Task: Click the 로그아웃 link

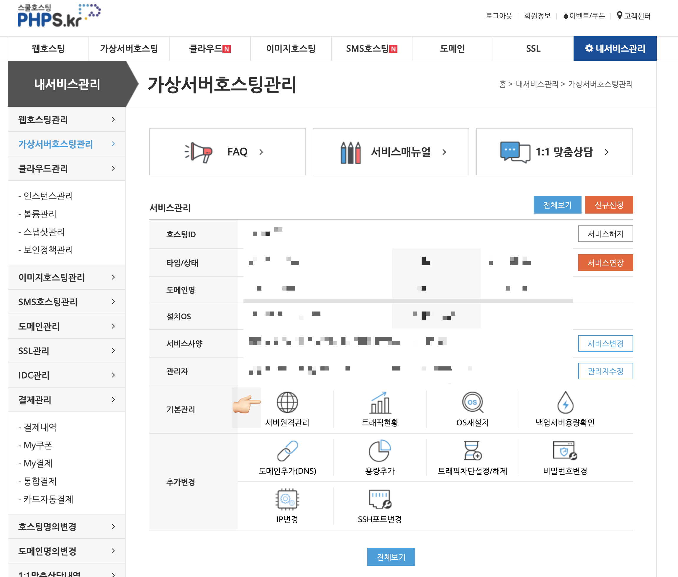Action: pos(498,16)
